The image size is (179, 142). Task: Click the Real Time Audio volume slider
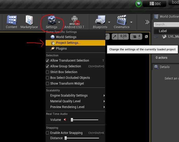[85, 120]
